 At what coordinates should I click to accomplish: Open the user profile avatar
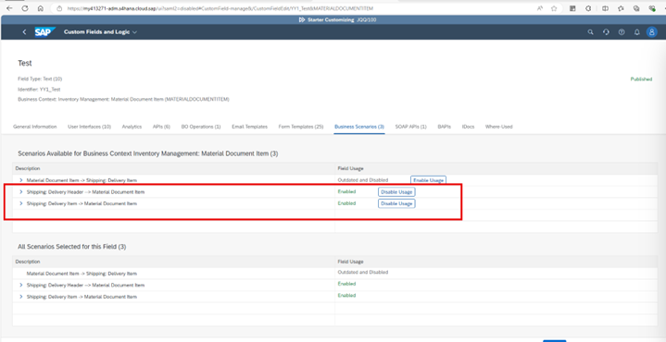[x=651, y=31]
